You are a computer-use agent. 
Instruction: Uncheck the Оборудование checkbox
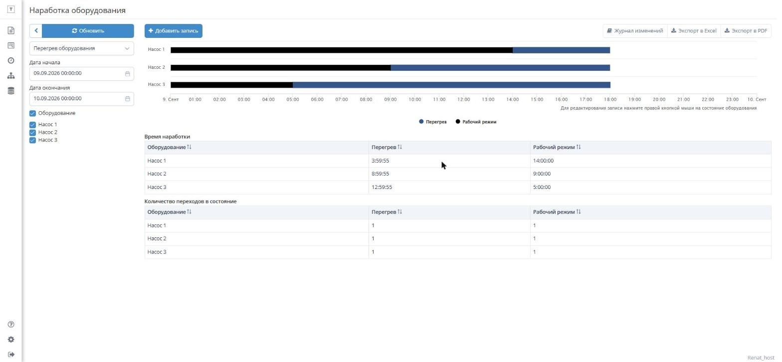click(33, 113)
